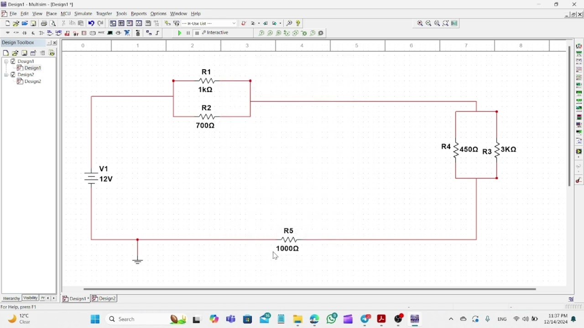Toggle the Design2 project checkbox
Screen dimensions: 584x328
pos(13,75)
